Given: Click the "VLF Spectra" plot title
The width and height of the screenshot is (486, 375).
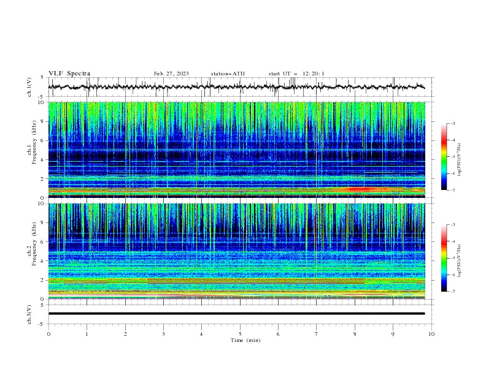Looking at the screenshot, I should coord(69,74).
